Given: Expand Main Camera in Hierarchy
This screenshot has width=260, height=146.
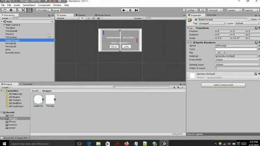Looking at the screenshot, I should [4, 25].
